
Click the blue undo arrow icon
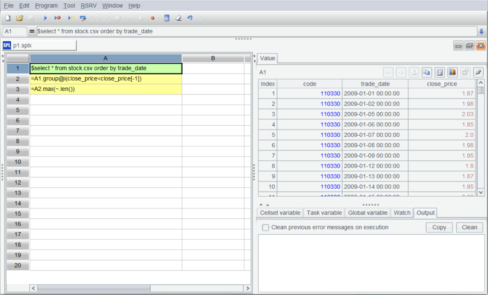(x=190, y=18)
